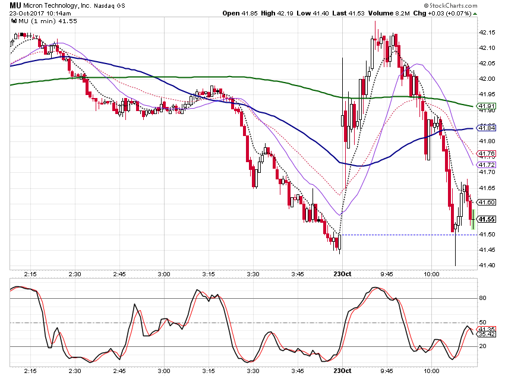This screenshot has width=505, height=376.
Task: Click the 41.65 price axis label
Action: (x=487, y=188)
